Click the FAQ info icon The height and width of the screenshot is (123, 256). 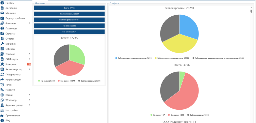[2, 120]
